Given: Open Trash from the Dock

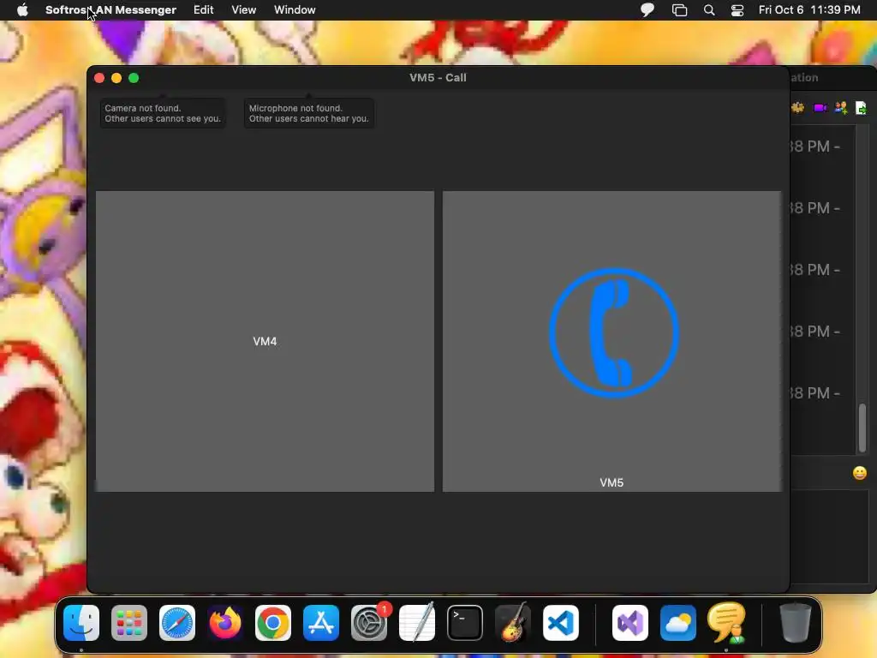Looking at the screenshot, I should click(x=796, y=623).
